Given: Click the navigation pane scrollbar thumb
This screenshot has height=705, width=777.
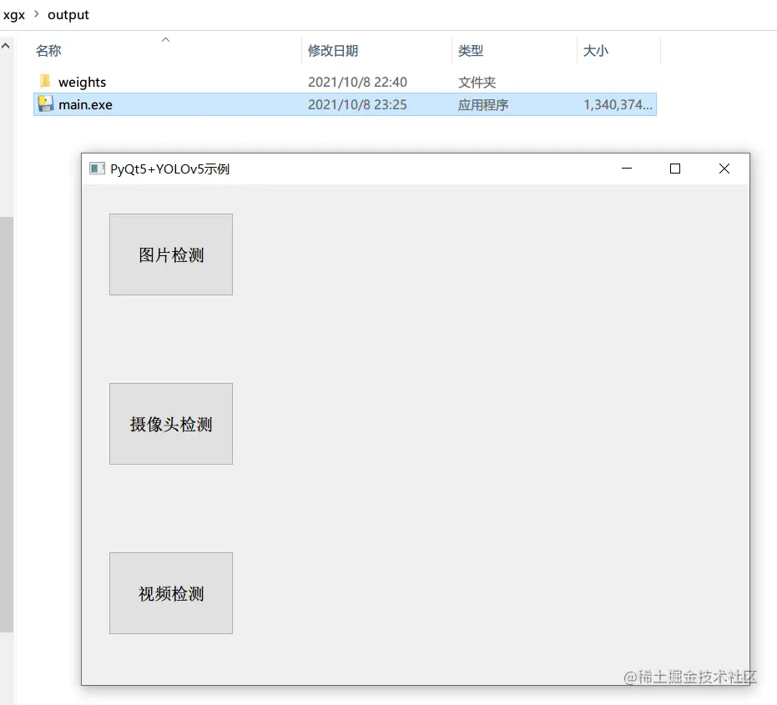Looking at the screenshot, I should (7, 425).
